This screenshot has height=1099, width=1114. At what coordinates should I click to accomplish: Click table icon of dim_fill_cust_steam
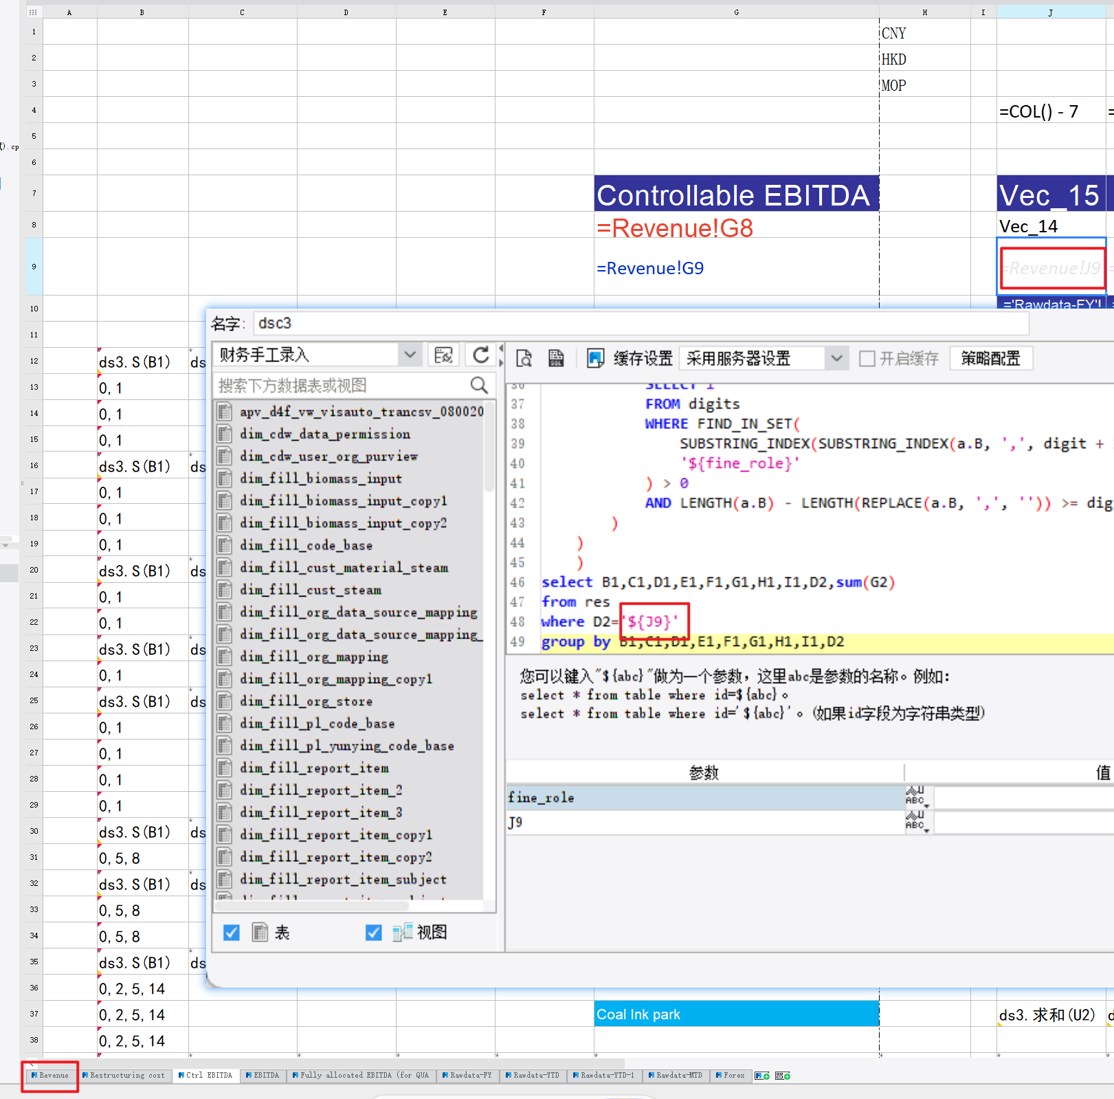[224, 590]
